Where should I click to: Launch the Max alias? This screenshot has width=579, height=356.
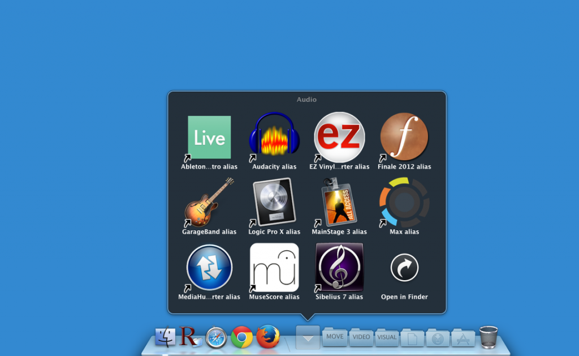pyautogui.click(x=404, y=202)
